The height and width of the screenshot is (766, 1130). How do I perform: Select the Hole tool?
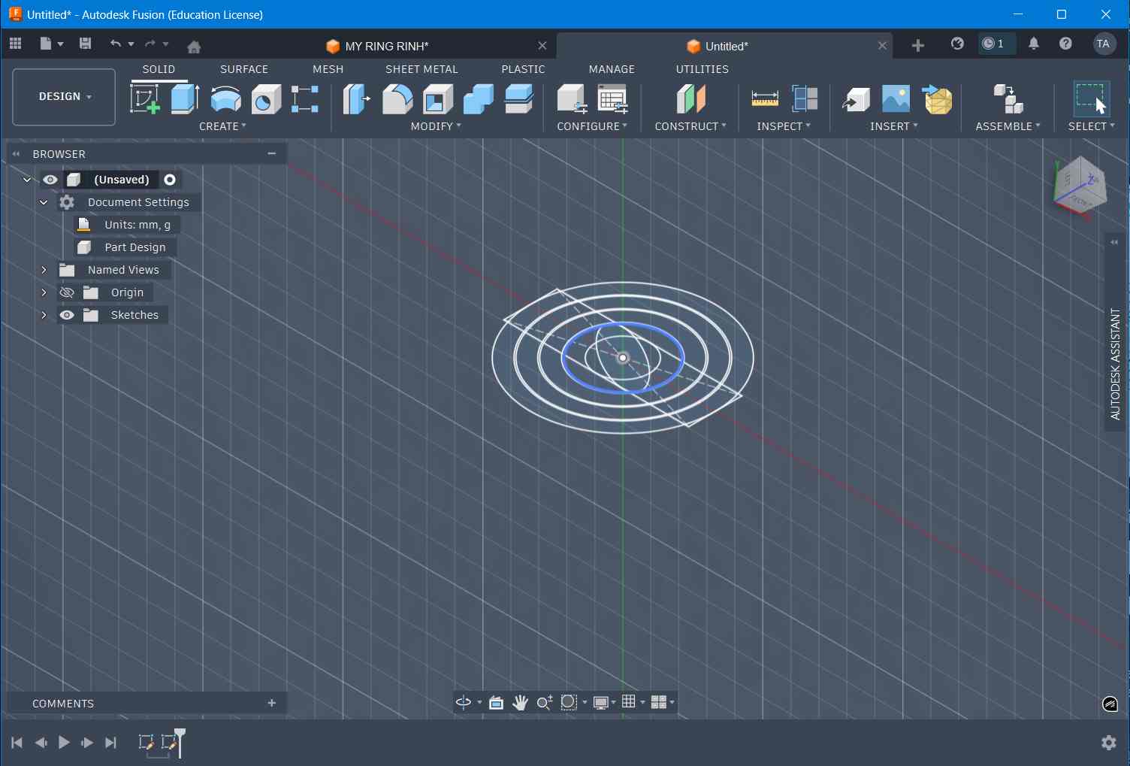click(x=265, y=98)
